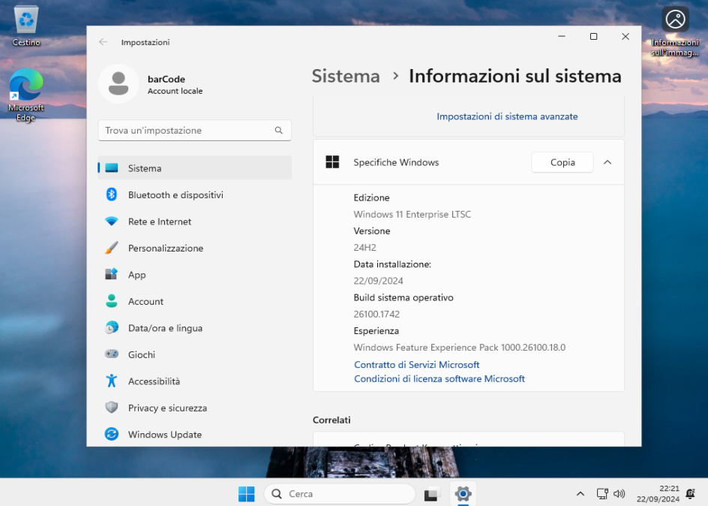
Task: Click the search magnifier in Trova un'impostazione
Action: click(x=278, y=130)
